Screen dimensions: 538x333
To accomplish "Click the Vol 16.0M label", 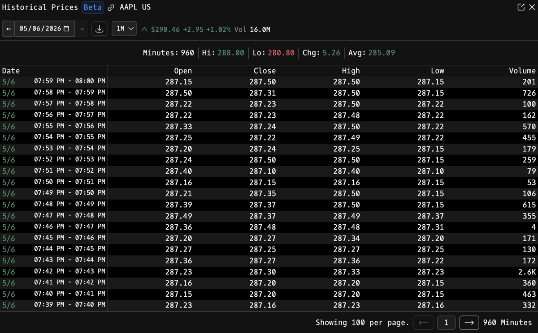I will point(252,30).
